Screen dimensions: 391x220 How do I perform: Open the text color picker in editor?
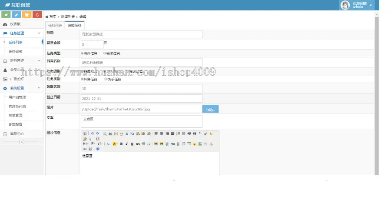[x=109, y=144]
